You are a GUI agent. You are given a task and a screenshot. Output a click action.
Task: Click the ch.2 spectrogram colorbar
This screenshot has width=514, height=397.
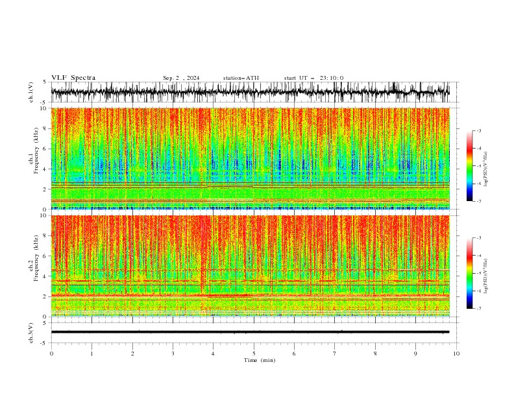pyautogui.click(x=470, y=273)
